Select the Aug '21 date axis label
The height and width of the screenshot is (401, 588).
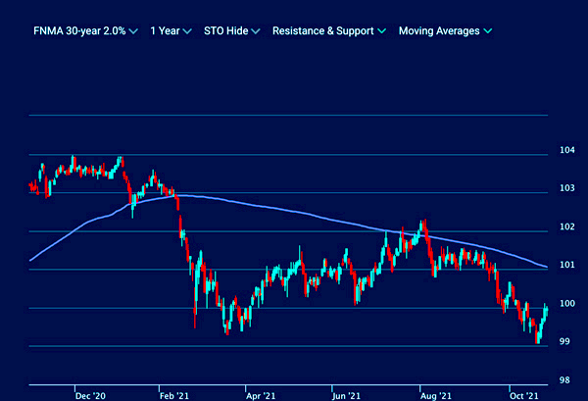click(431, 396)
